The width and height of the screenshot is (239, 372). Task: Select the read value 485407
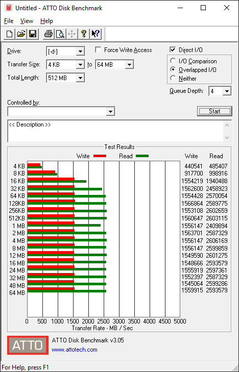[x=218, y=166]
